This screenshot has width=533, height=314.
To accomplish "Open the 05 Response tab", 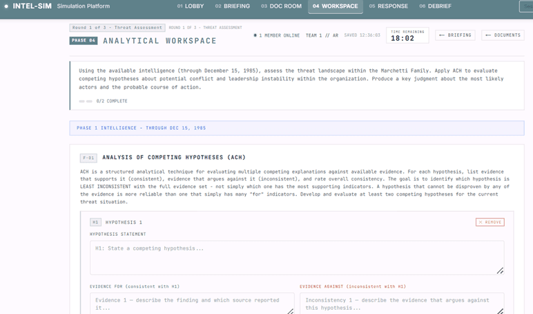I will [x=389, y=6].
